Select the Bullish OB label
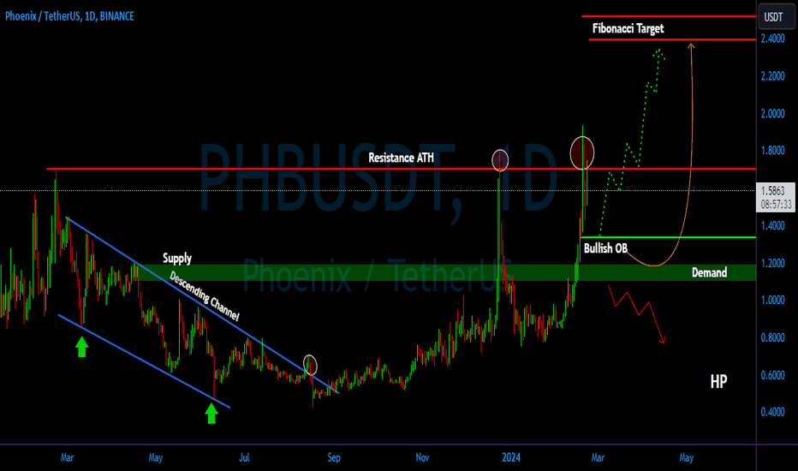Viewport: 798px width, 471px height. pyautogui.click(x=605, y=248)
